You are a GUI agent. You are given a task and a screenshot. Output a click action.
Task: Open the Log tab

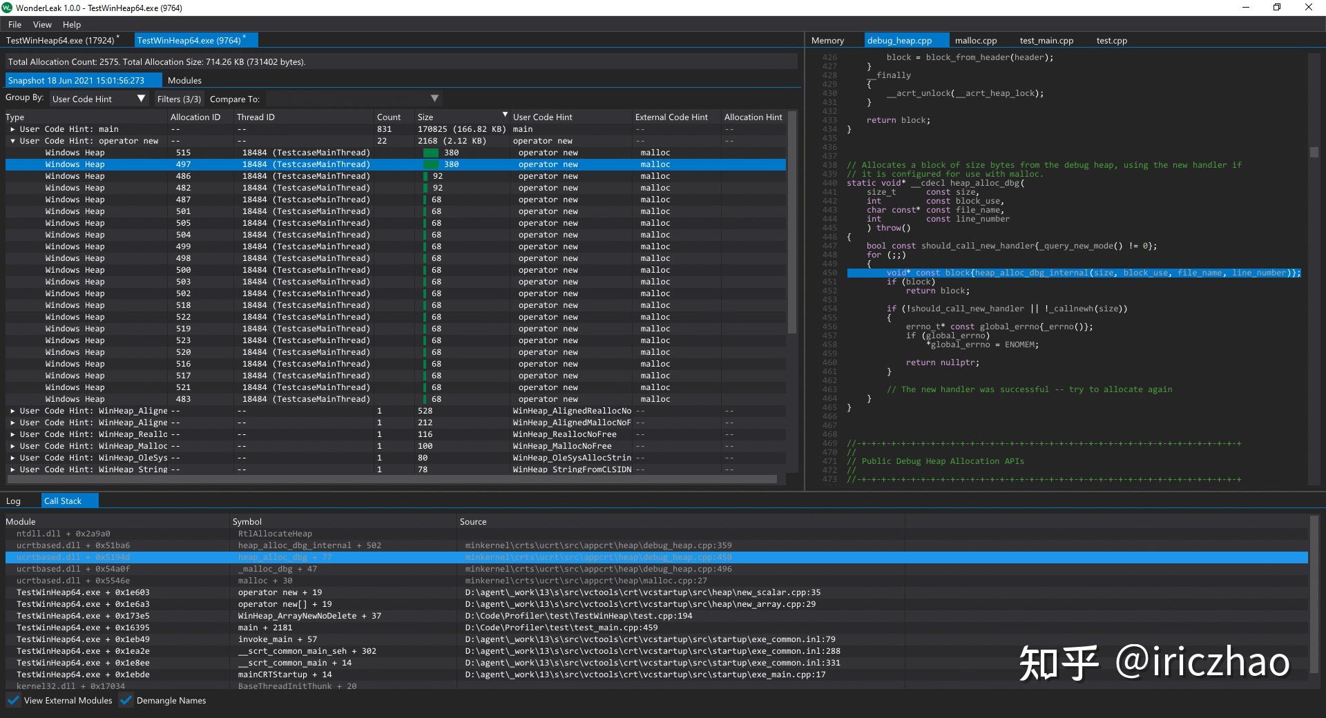pyautogui.click(x=14, y=501)
